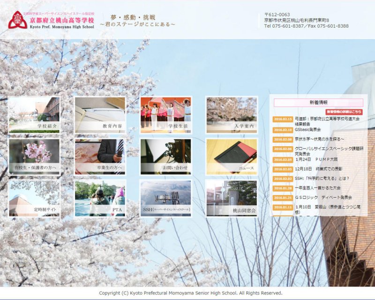Go to 在校生・保護者の方へ tile
Image resolution: width=375 pixels, height=300 pixels.
(x=34, y=157)
